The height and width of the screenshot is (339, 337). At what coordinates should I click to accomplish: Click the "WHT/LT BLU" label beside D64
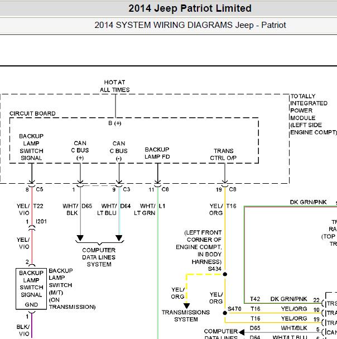click(x=107, y=209)
